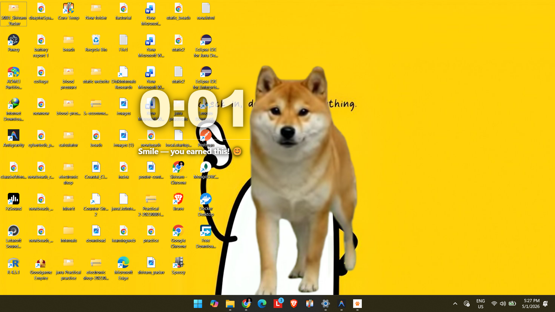Click the Internet Download Manager icon
The image size is (555, 312).
coord(14,110)
